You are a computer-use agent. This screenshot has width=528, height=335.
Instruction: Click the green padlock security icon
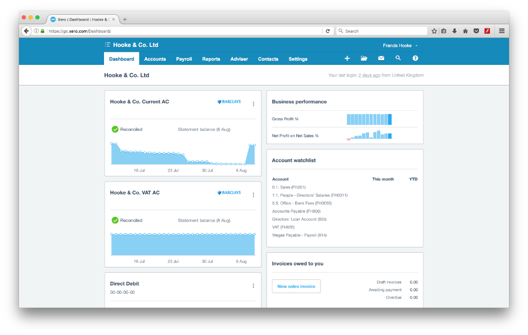(42, 31)
